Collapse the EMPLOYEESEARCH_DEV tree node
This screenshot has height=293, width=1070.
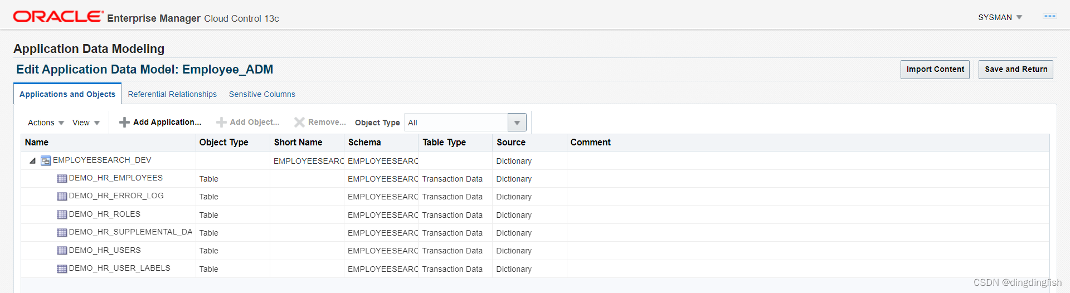(x=32, y=161)
